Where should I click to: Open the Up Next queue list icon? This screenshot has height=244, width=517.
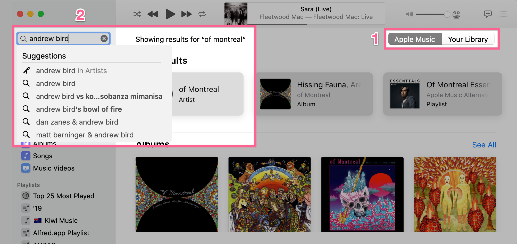503,14
